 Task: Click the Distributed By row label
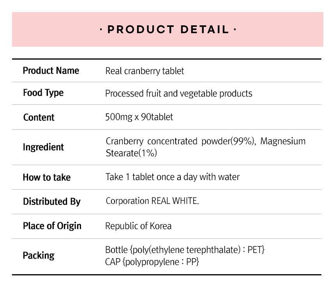51,201
